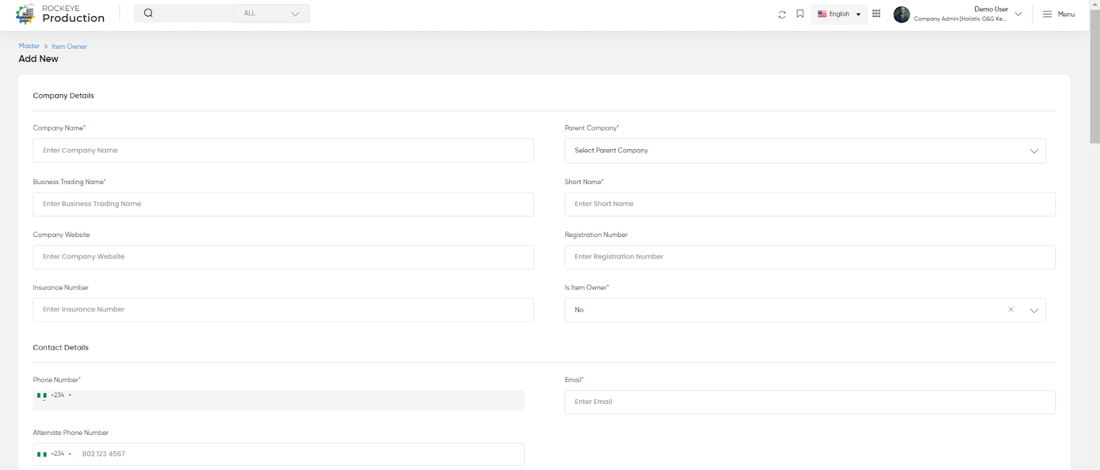Click the Company Admin role text

pos(960,19)
